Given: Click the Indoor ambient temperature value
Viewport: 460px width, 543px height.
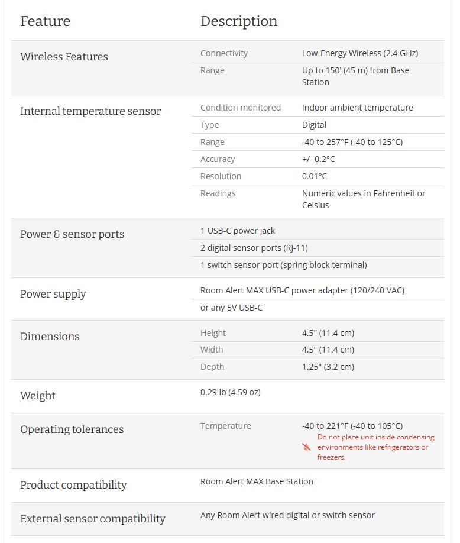Looking at the screenshot, I should coord(357,108).
